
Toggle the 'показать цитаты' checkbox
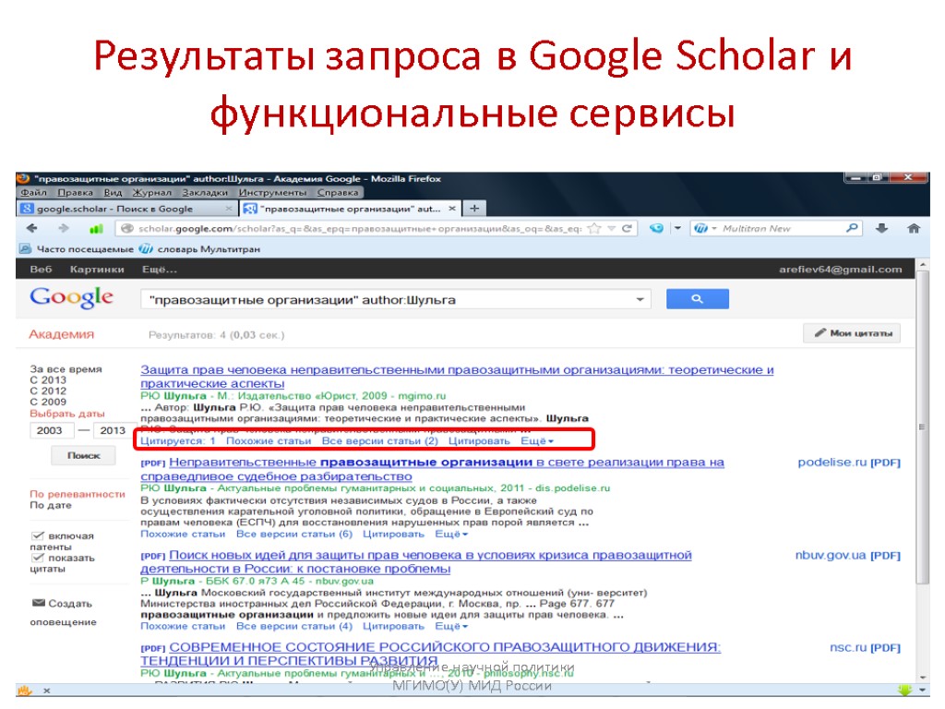38,558
